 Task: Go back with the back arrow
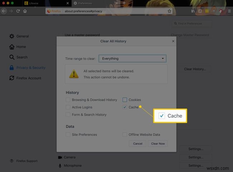(x=4, y=11)
